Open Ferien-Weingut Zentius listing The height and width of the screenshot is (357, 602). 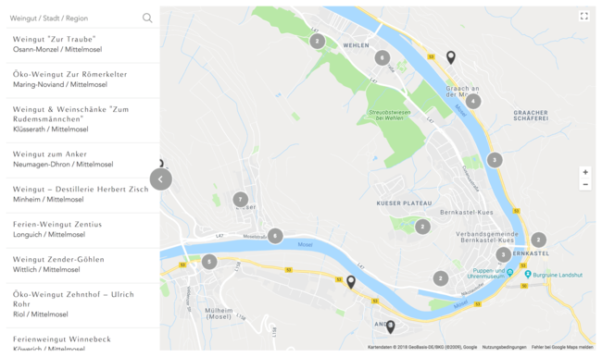pyautogui.click(x=83, y=229)
